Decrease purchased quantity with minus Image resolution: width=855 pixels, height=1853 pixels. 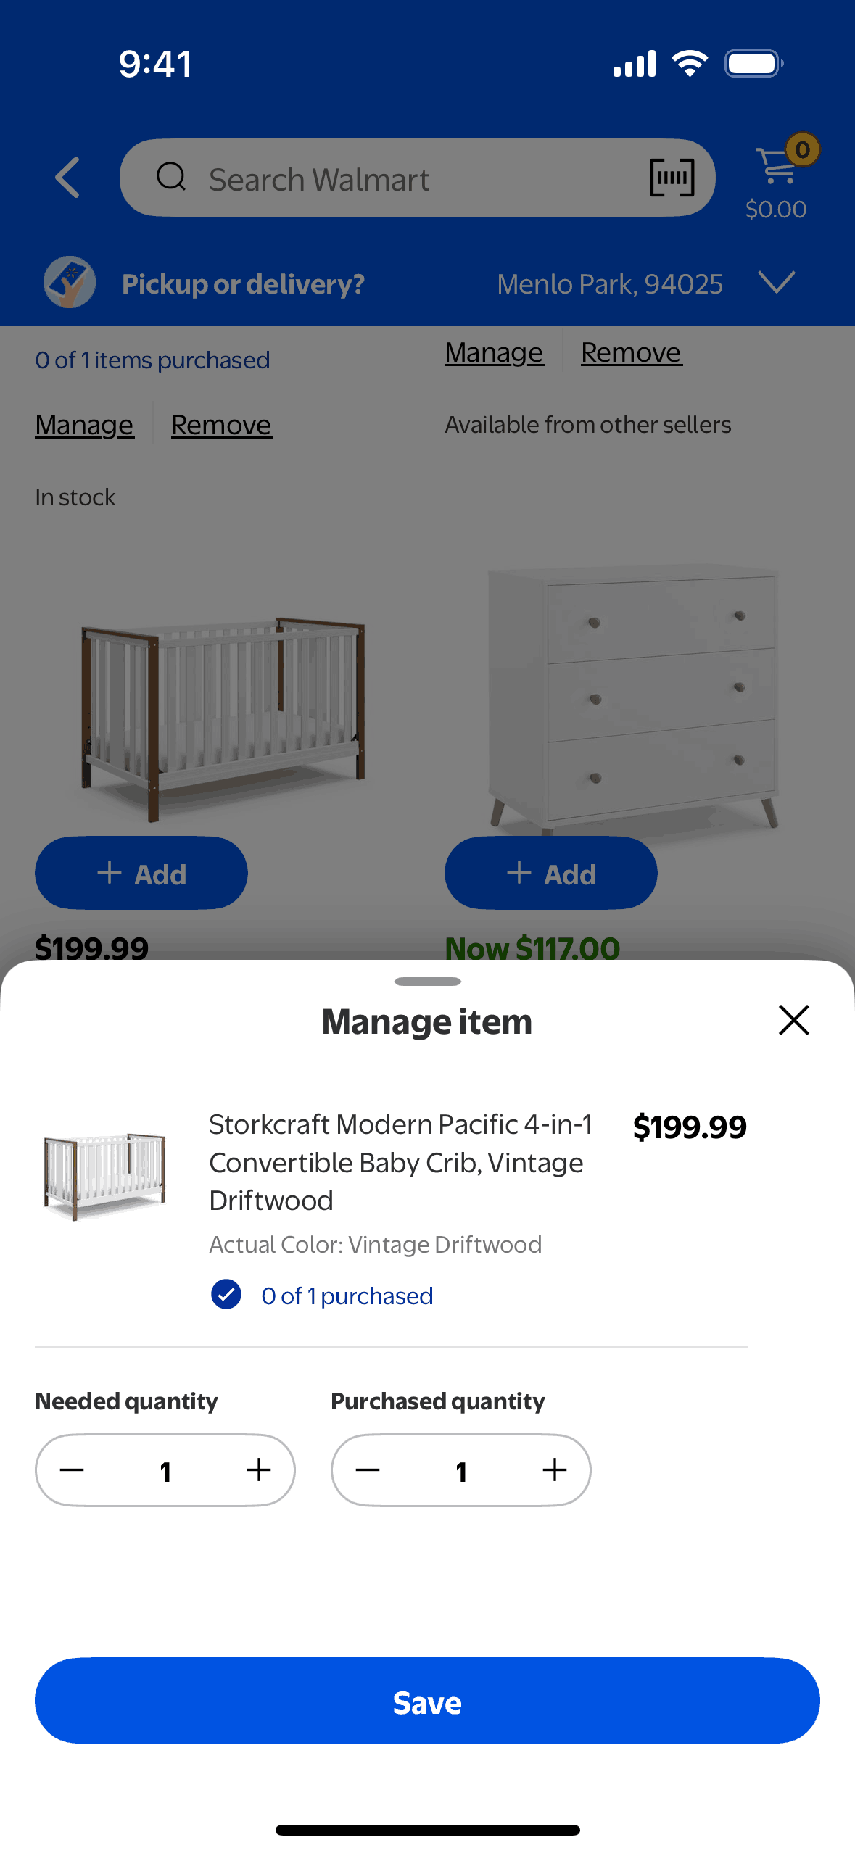click(368, 1470)
